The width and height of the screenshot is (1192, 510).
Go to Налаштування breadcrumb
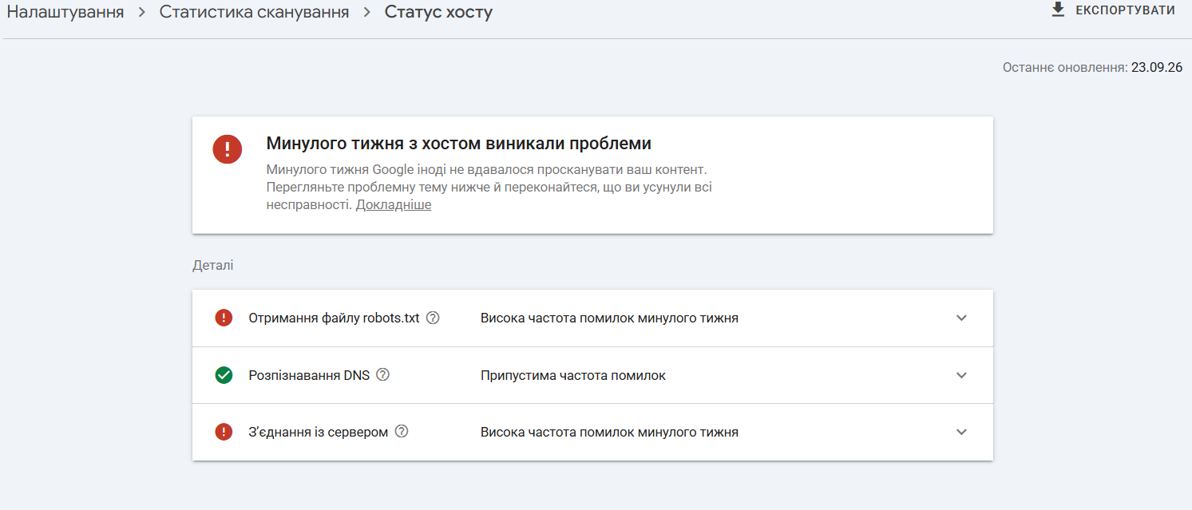click(65, 12)
